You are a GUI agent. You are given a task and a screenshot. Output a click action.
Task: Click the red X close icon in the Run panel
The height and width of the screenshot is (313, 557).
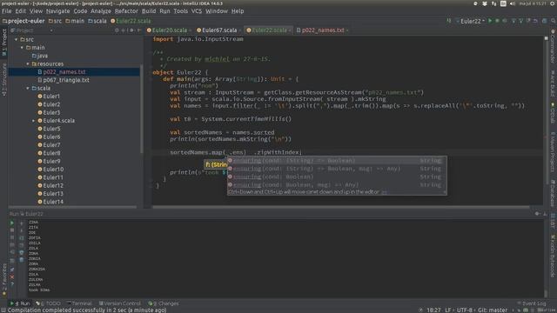point(11,276)
